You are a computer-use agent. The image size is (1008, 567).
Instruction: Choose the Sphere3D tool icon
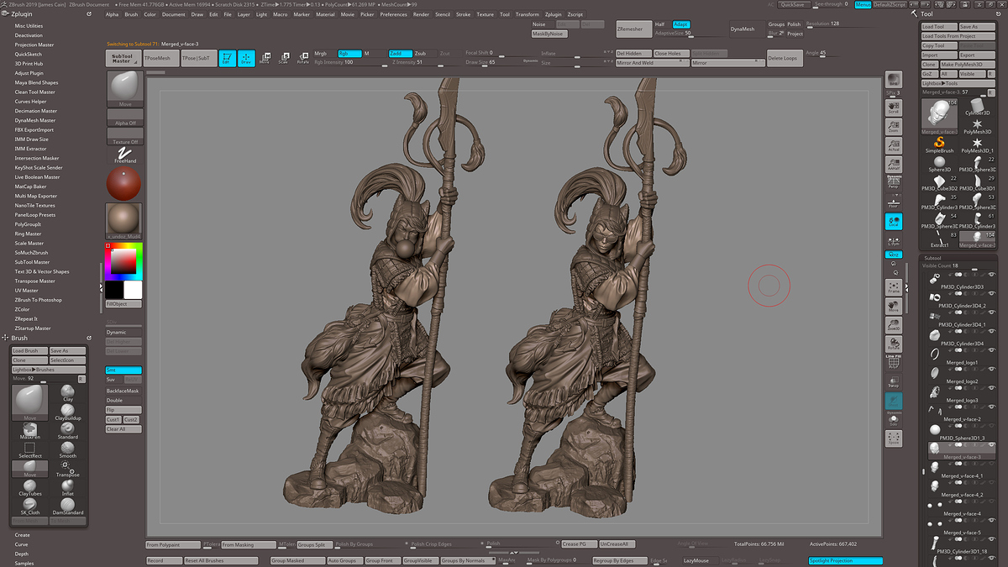point(940,163)
